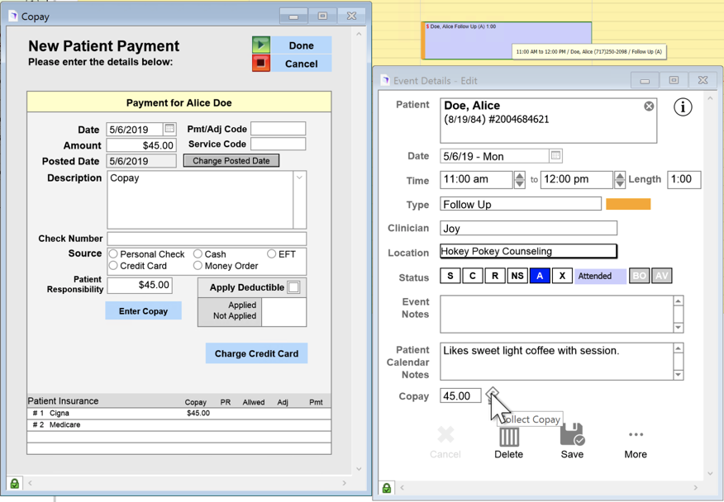
Task: Open the calendar icon next to event Date
Action: point(555,155)
